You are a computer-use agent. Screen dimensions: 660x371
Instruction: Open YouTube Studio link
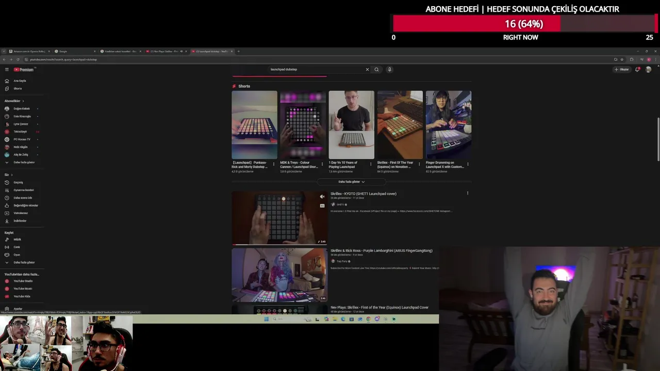tap(23, 281)
